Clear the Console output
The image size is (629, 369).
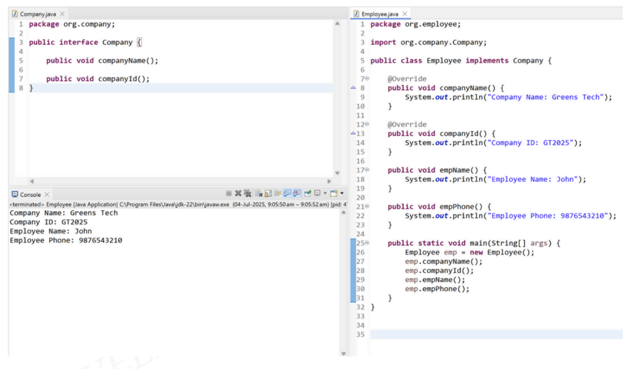coord(259,193)
